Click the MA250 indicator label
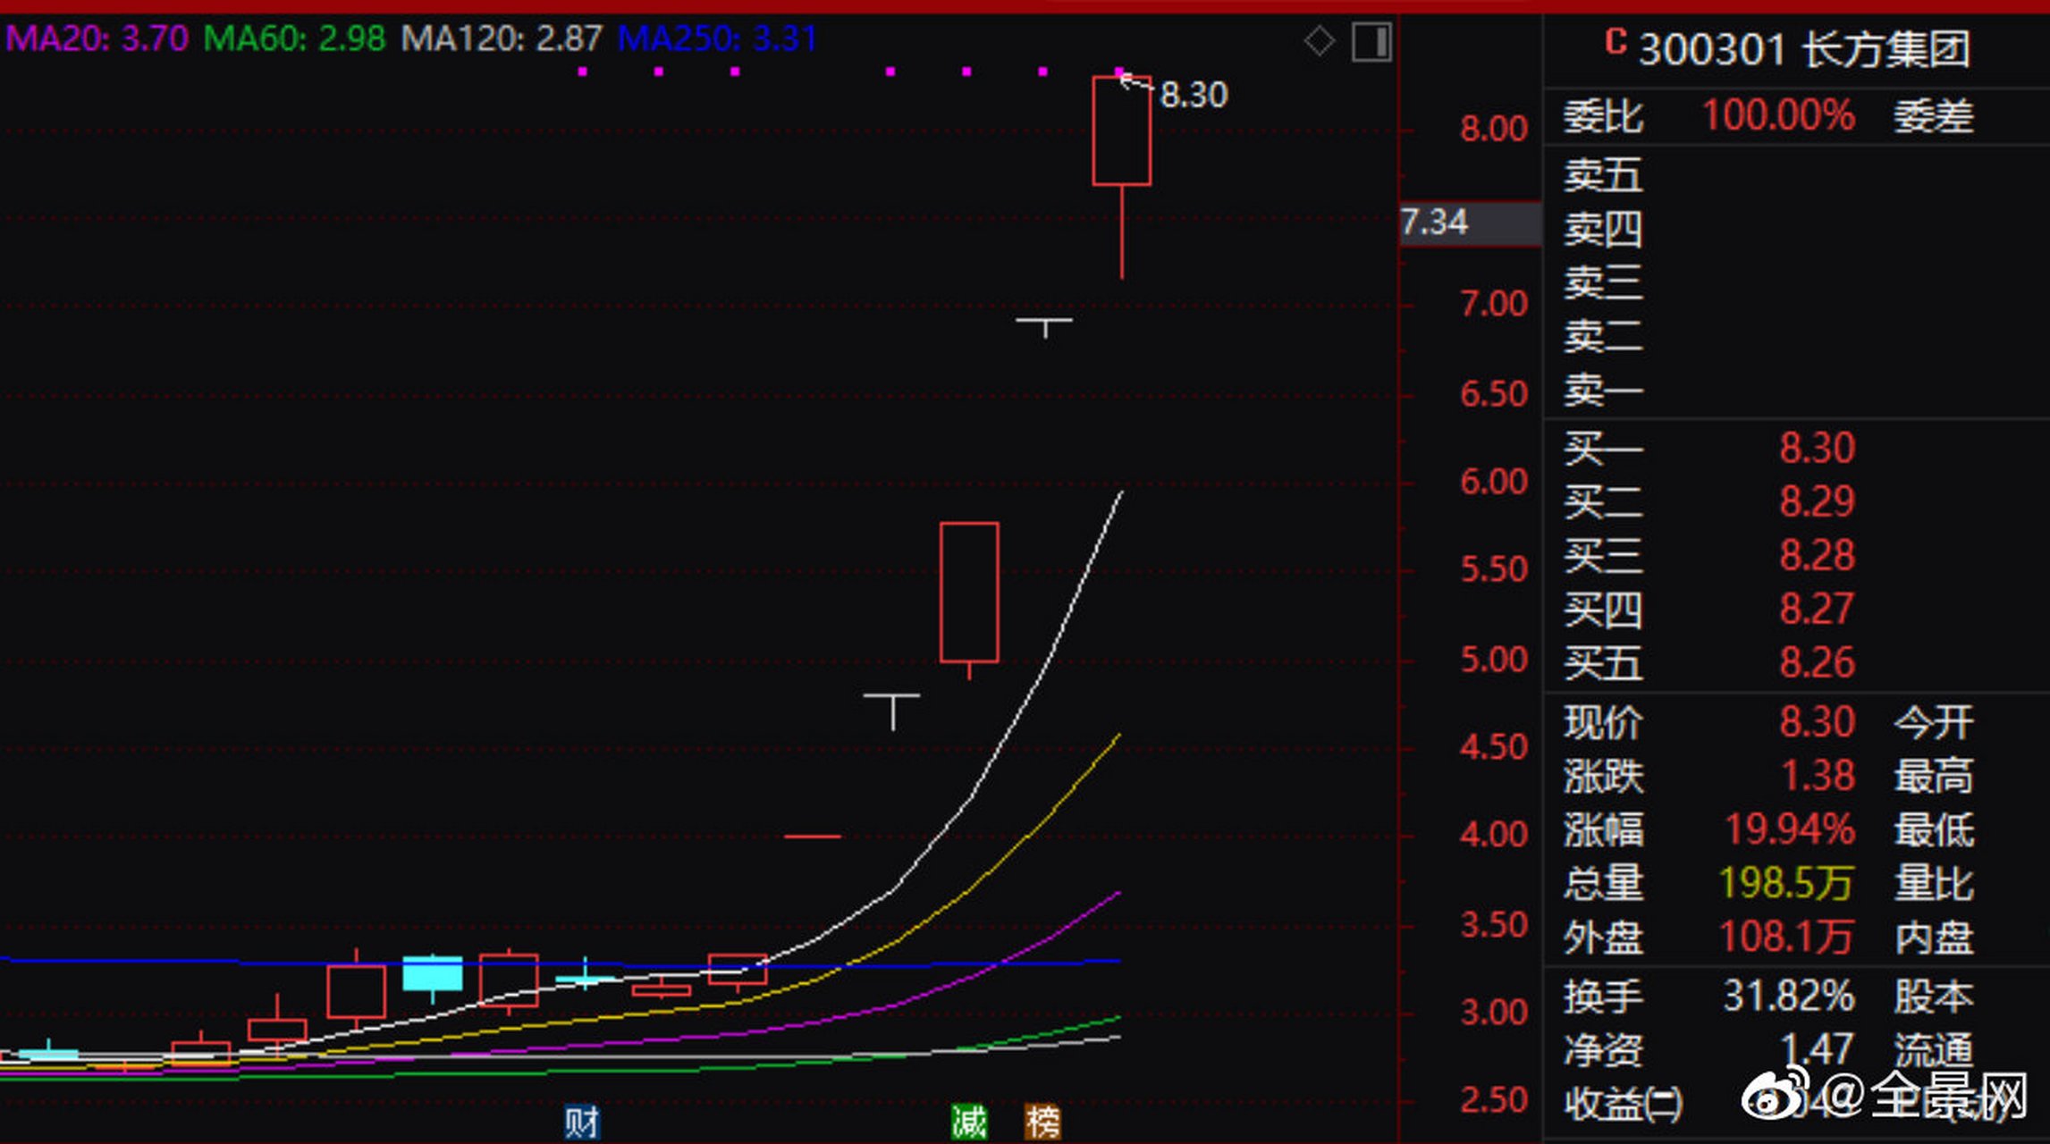This screenshot has height=1144, width=2050. point(717,38)
